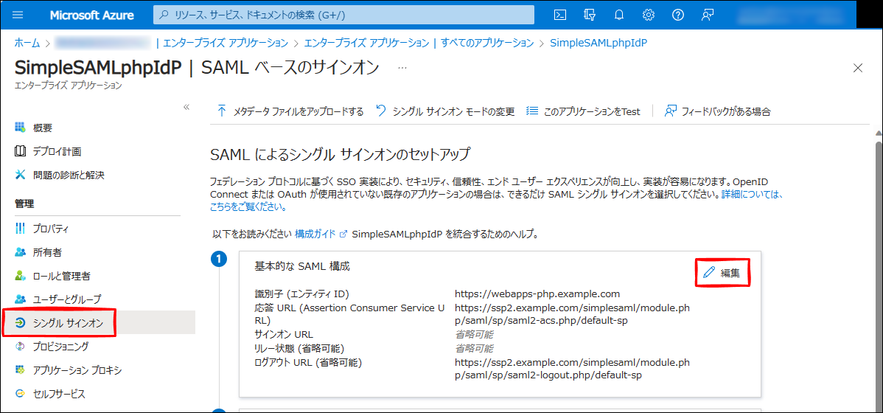Click the ホーム breadcrumb link
883x413 pixels.
click(x=27, y=43)
